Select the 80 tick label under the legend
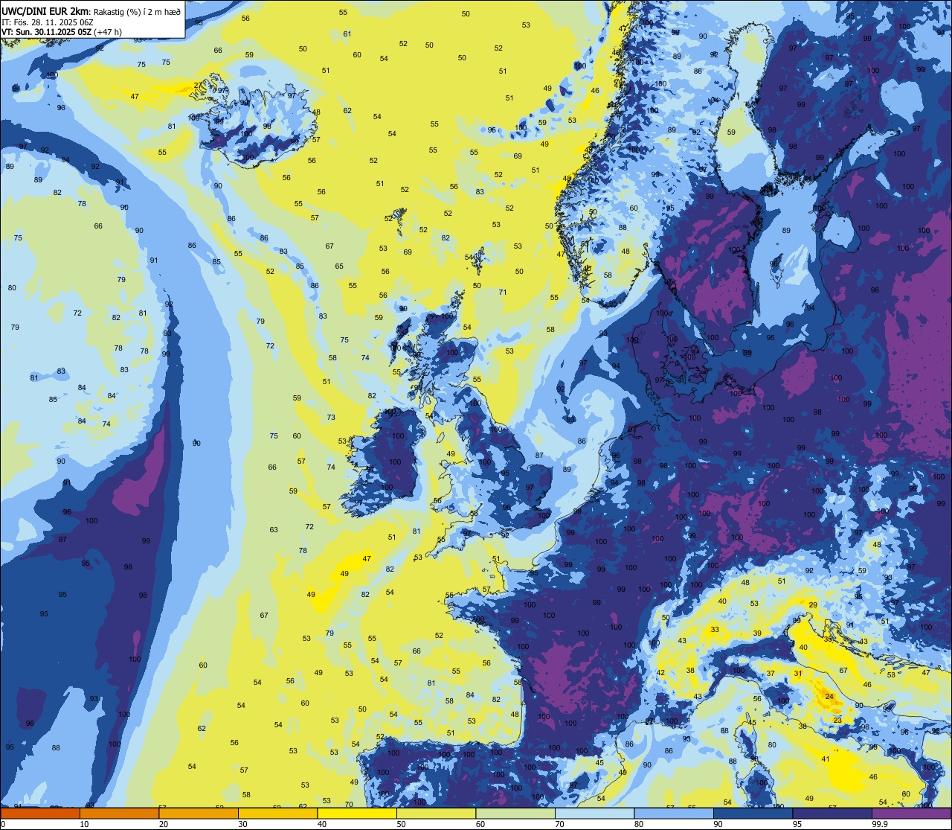Viewport: 952px width, 830px height. (638, 824)
